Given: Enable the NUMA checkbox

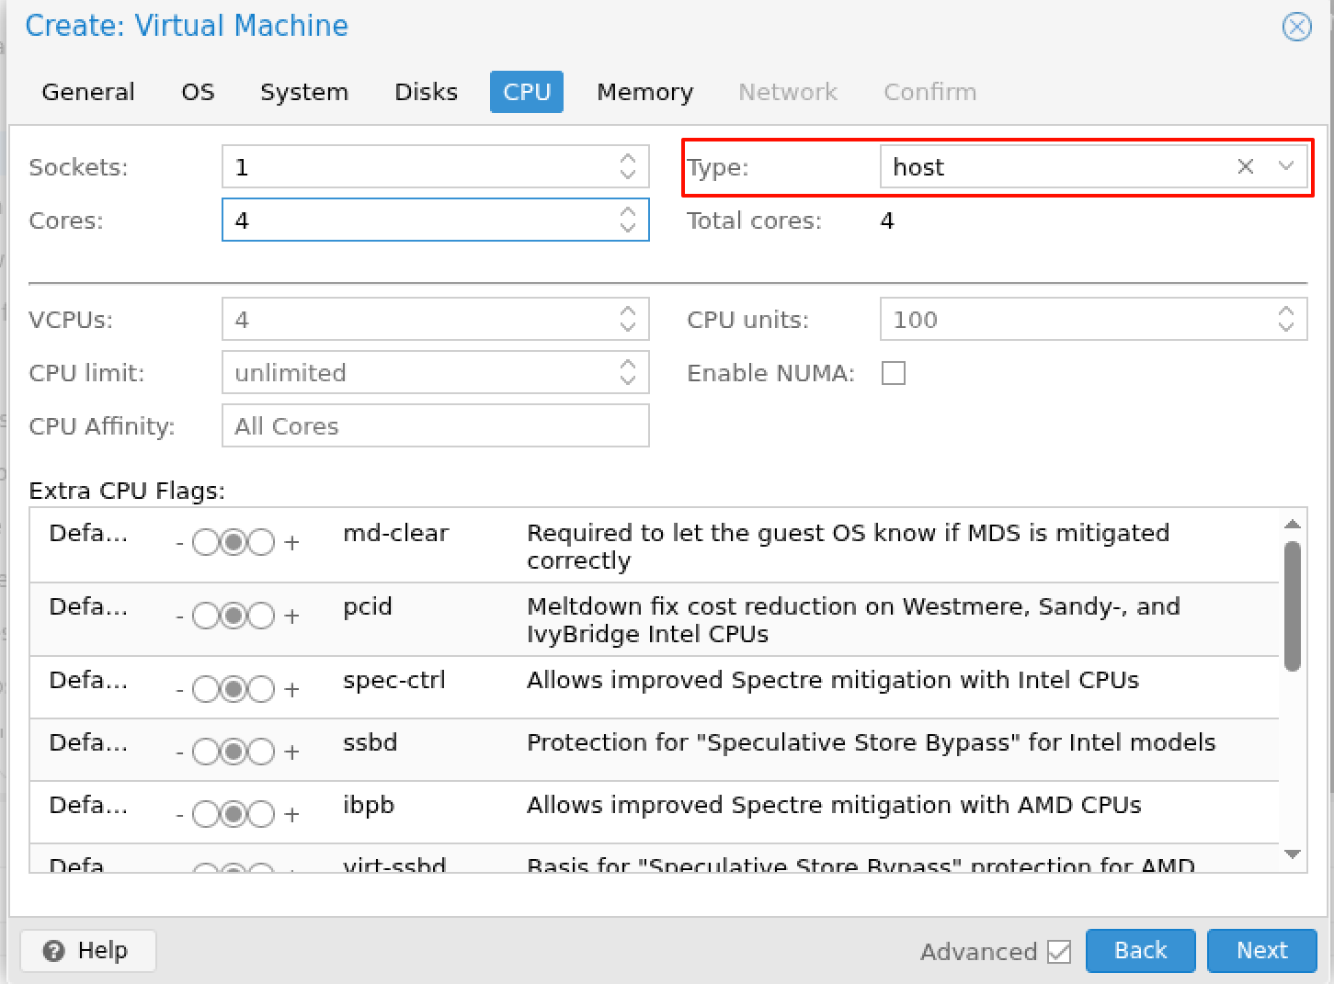Looking at the screenshot, I should point(893,373).
